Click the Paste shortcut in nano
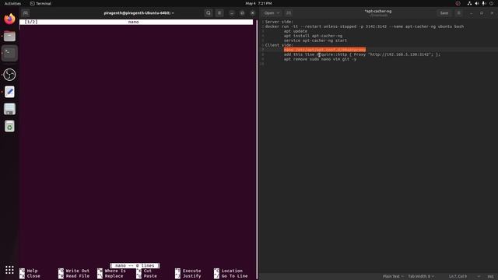This screenshot has width=498, height=280. pos(147,276)
